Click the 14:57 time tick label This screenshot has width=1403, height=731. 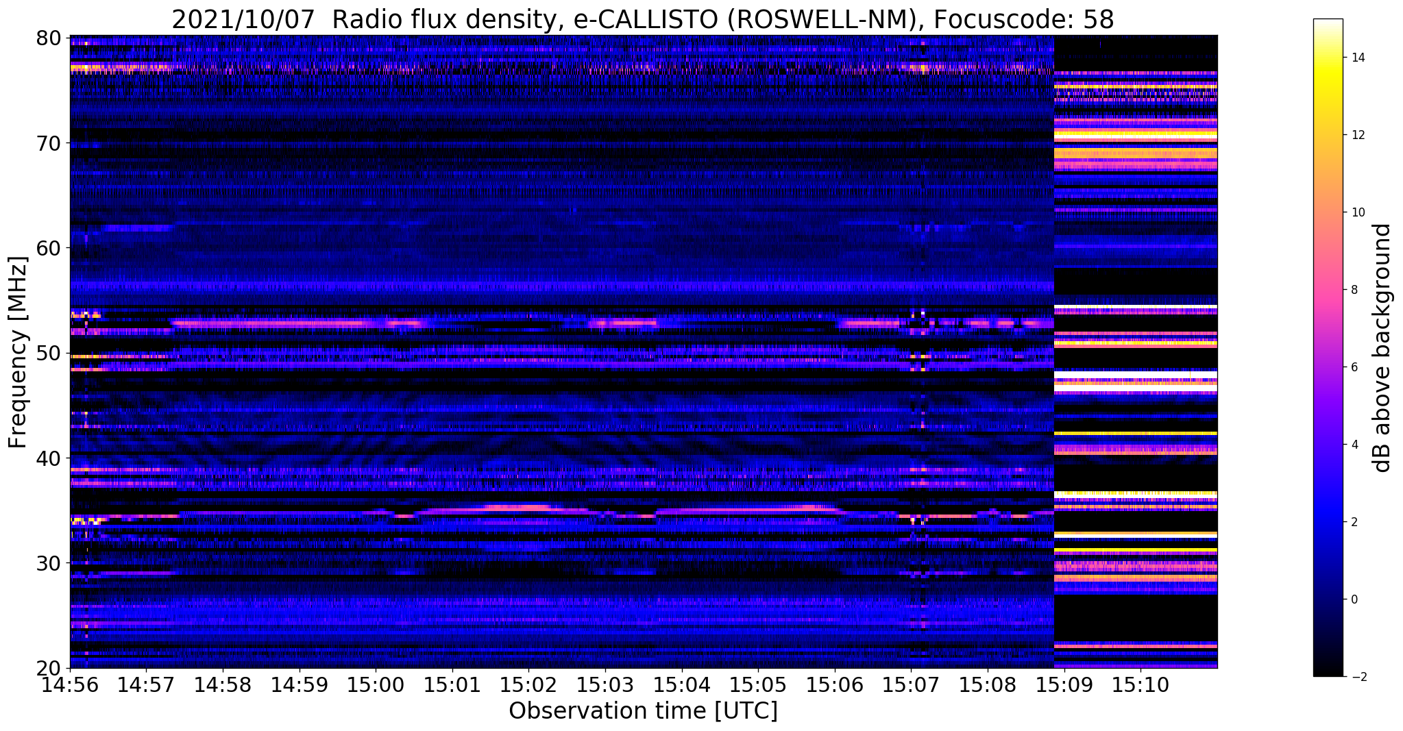(x=146, y=685)
